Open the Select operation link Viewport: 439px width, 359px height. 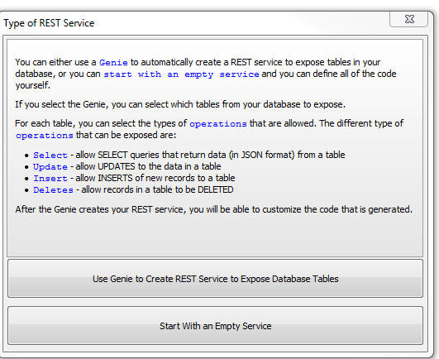pos(50,155)
